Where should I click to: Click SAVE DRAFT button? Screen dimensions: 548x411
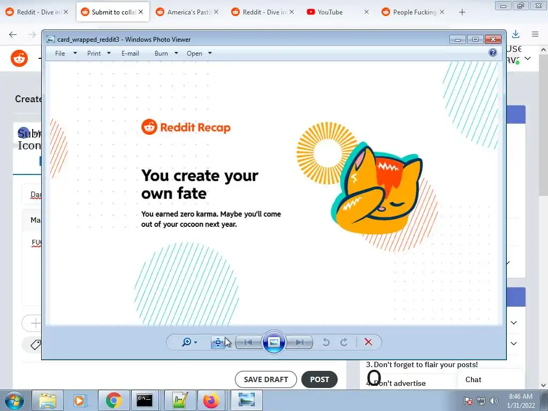[266, 379]
